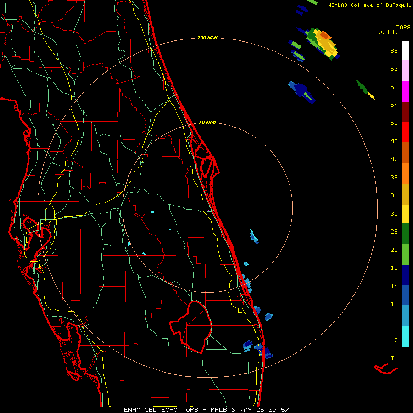Click the NEXLAB-College of DuPage label
The image size is (413, 413).
pos(367,5)
